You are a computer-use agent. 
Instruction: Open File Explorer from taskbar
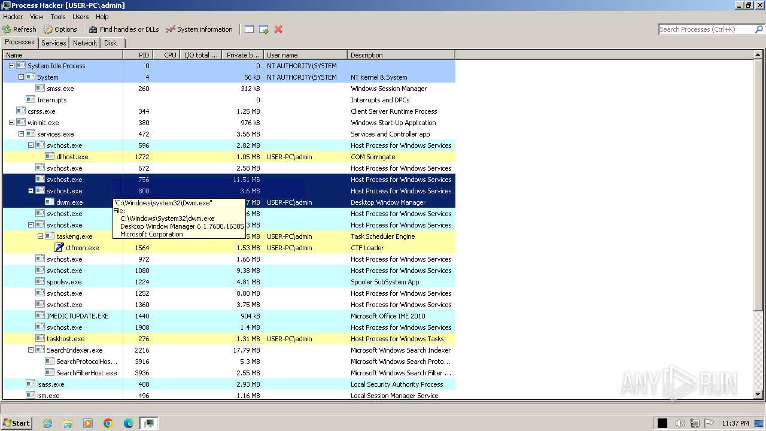(68, 423)
